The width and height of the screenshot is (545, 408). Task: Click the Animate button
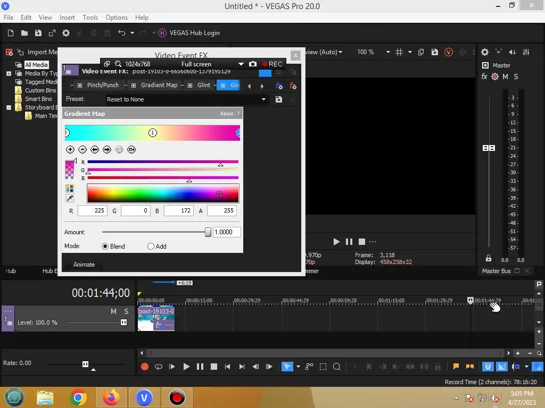84,265
